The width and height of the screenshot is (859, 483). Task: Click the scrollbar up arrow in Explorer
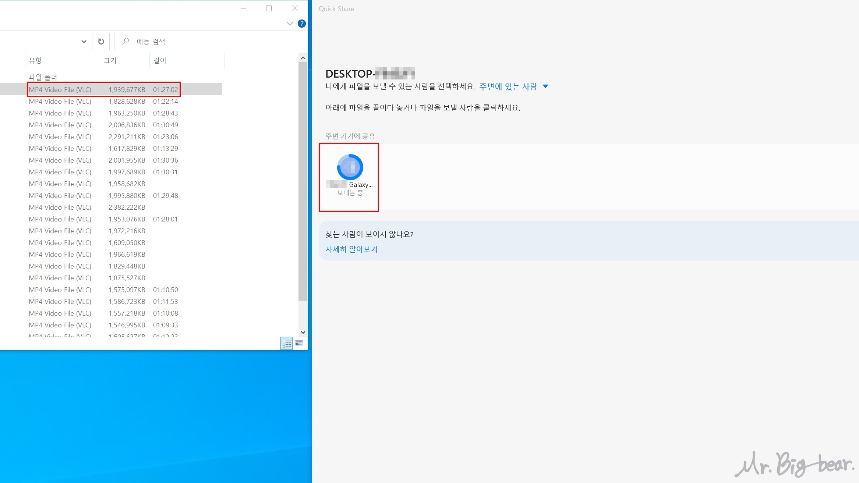tap(303, 57)
